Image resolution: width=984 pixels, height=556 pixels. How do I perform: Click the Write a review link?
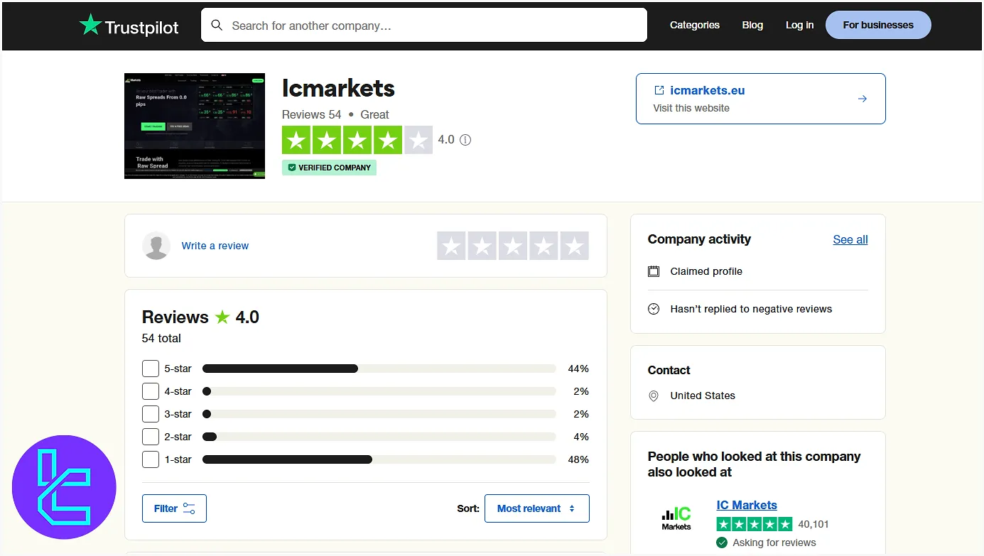coord(215,246)
